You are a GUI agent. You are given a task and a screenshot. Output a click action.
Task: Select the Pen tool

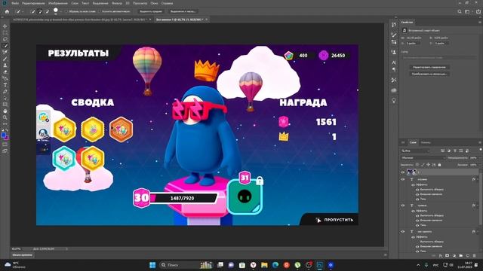(x=5, y=91)
